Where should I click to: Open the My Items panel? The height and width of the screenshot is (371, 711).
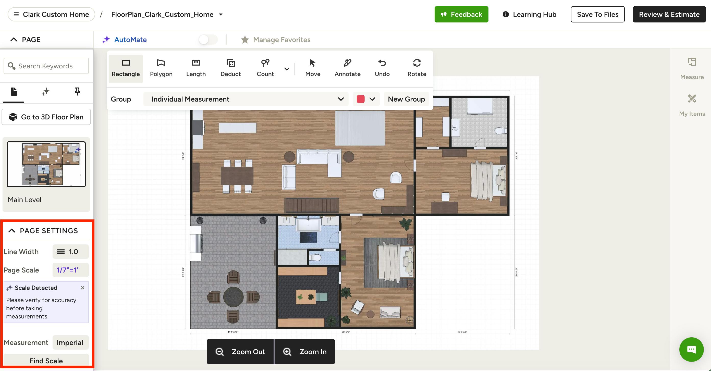click(x=692, y=105)
